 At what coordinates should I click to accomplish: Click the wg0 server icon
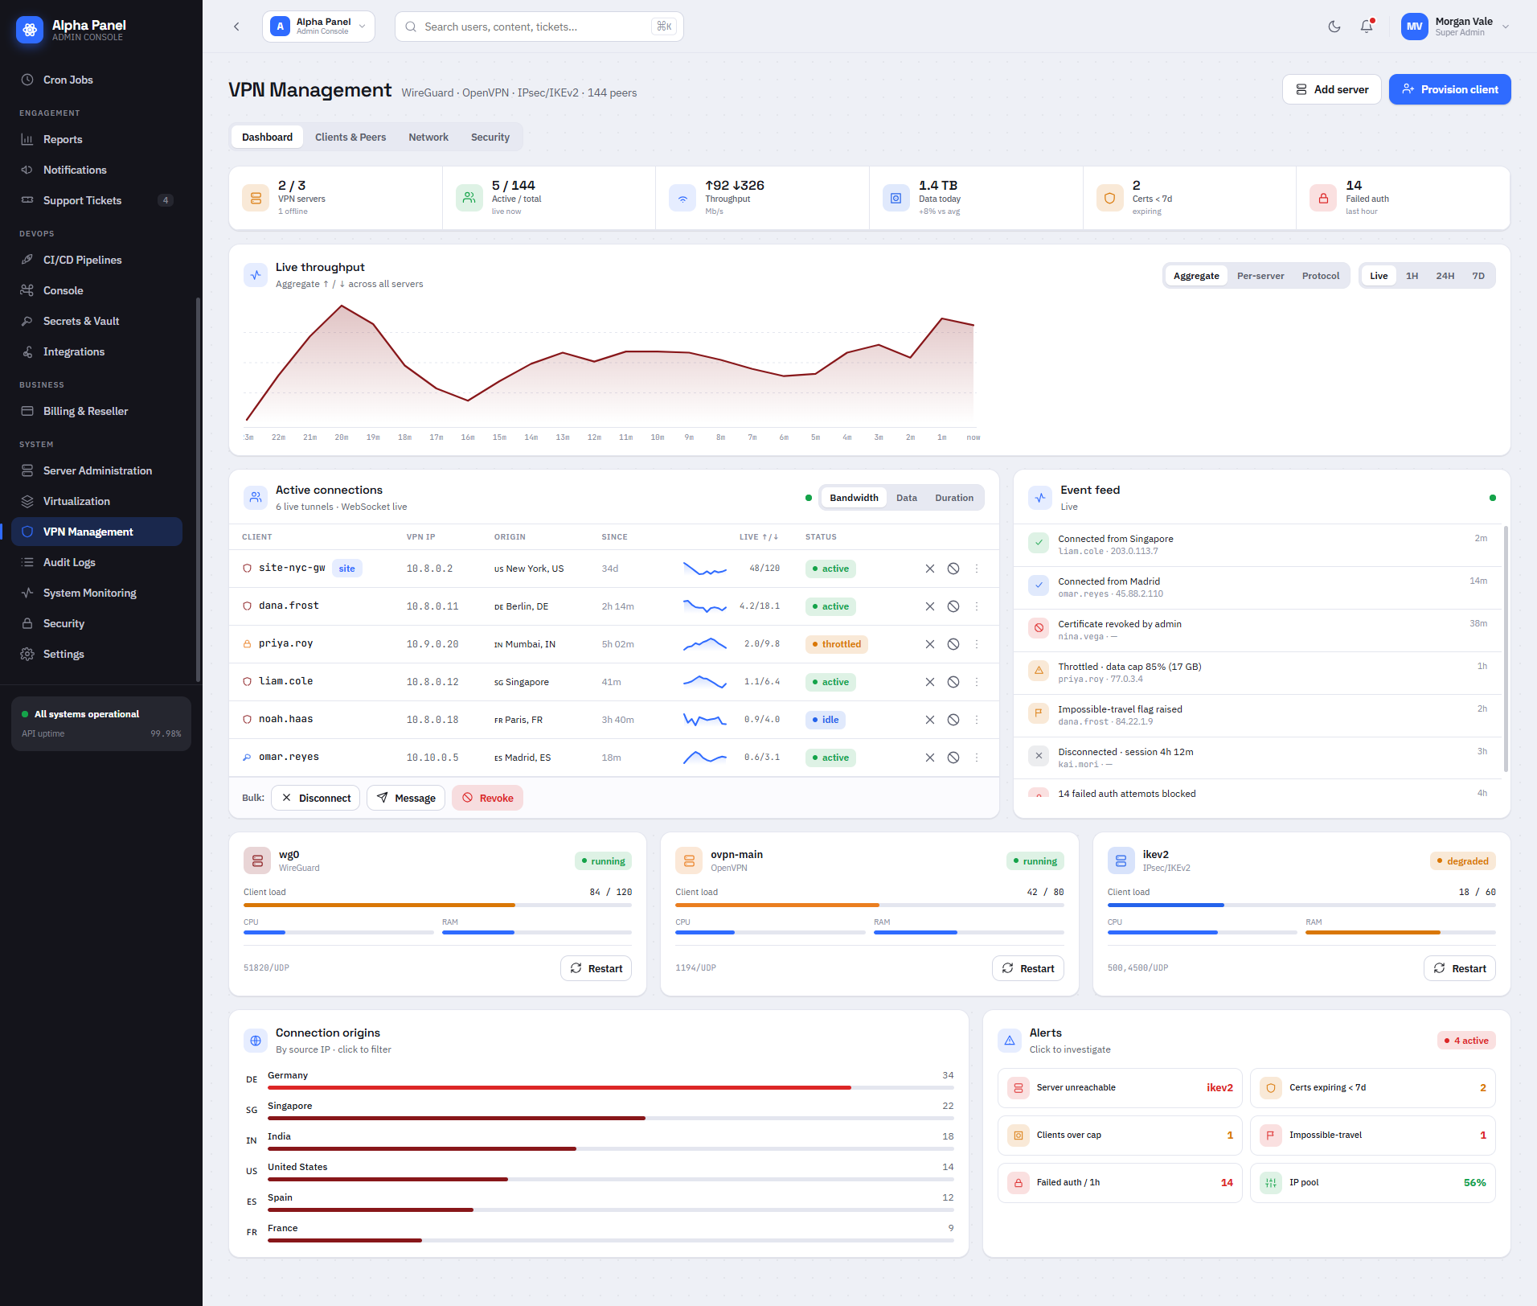(257, 860)
